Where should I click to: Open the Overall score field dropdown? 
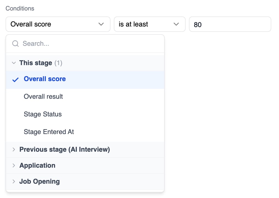click(x=58, y=24)
